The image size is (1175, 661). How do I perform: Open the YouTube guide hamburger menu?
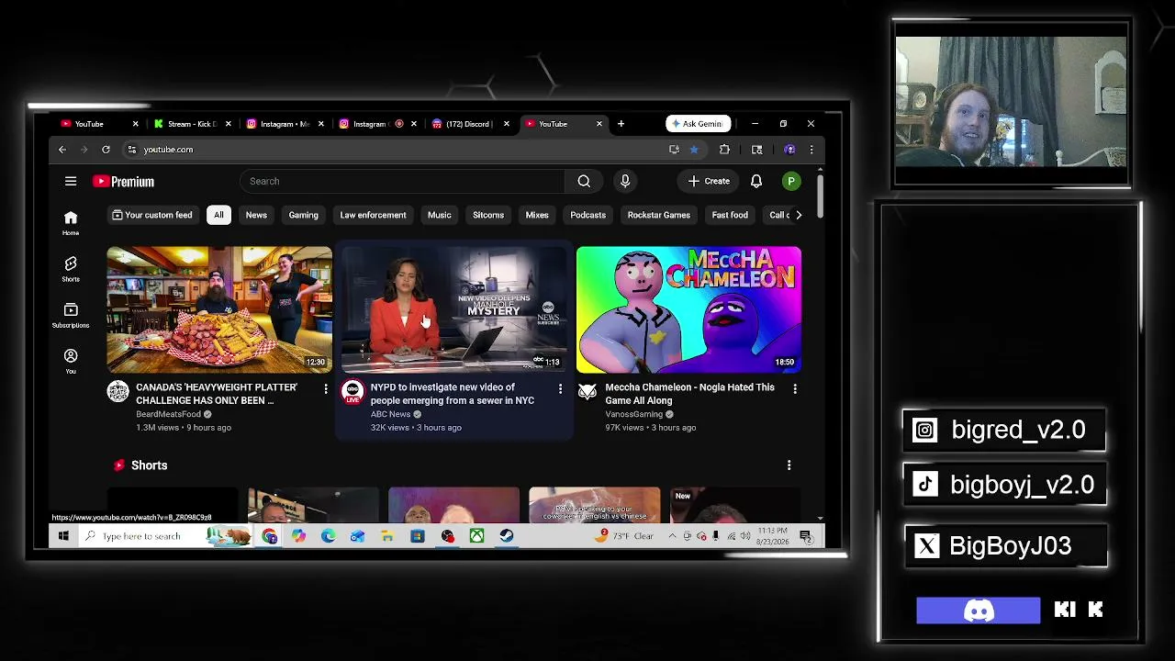point(71,181)
